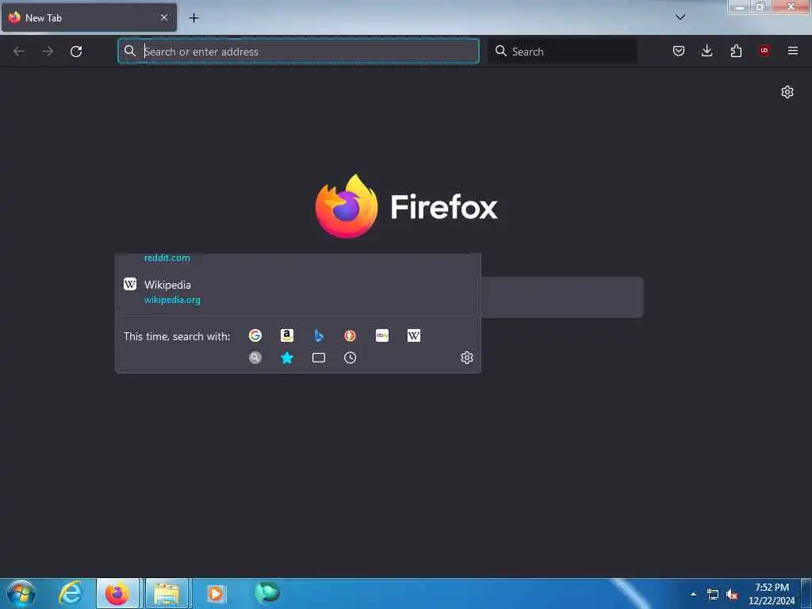Search open tabs via the rectangle icon
The image size is (812, 609).
(x=319, y=358)
